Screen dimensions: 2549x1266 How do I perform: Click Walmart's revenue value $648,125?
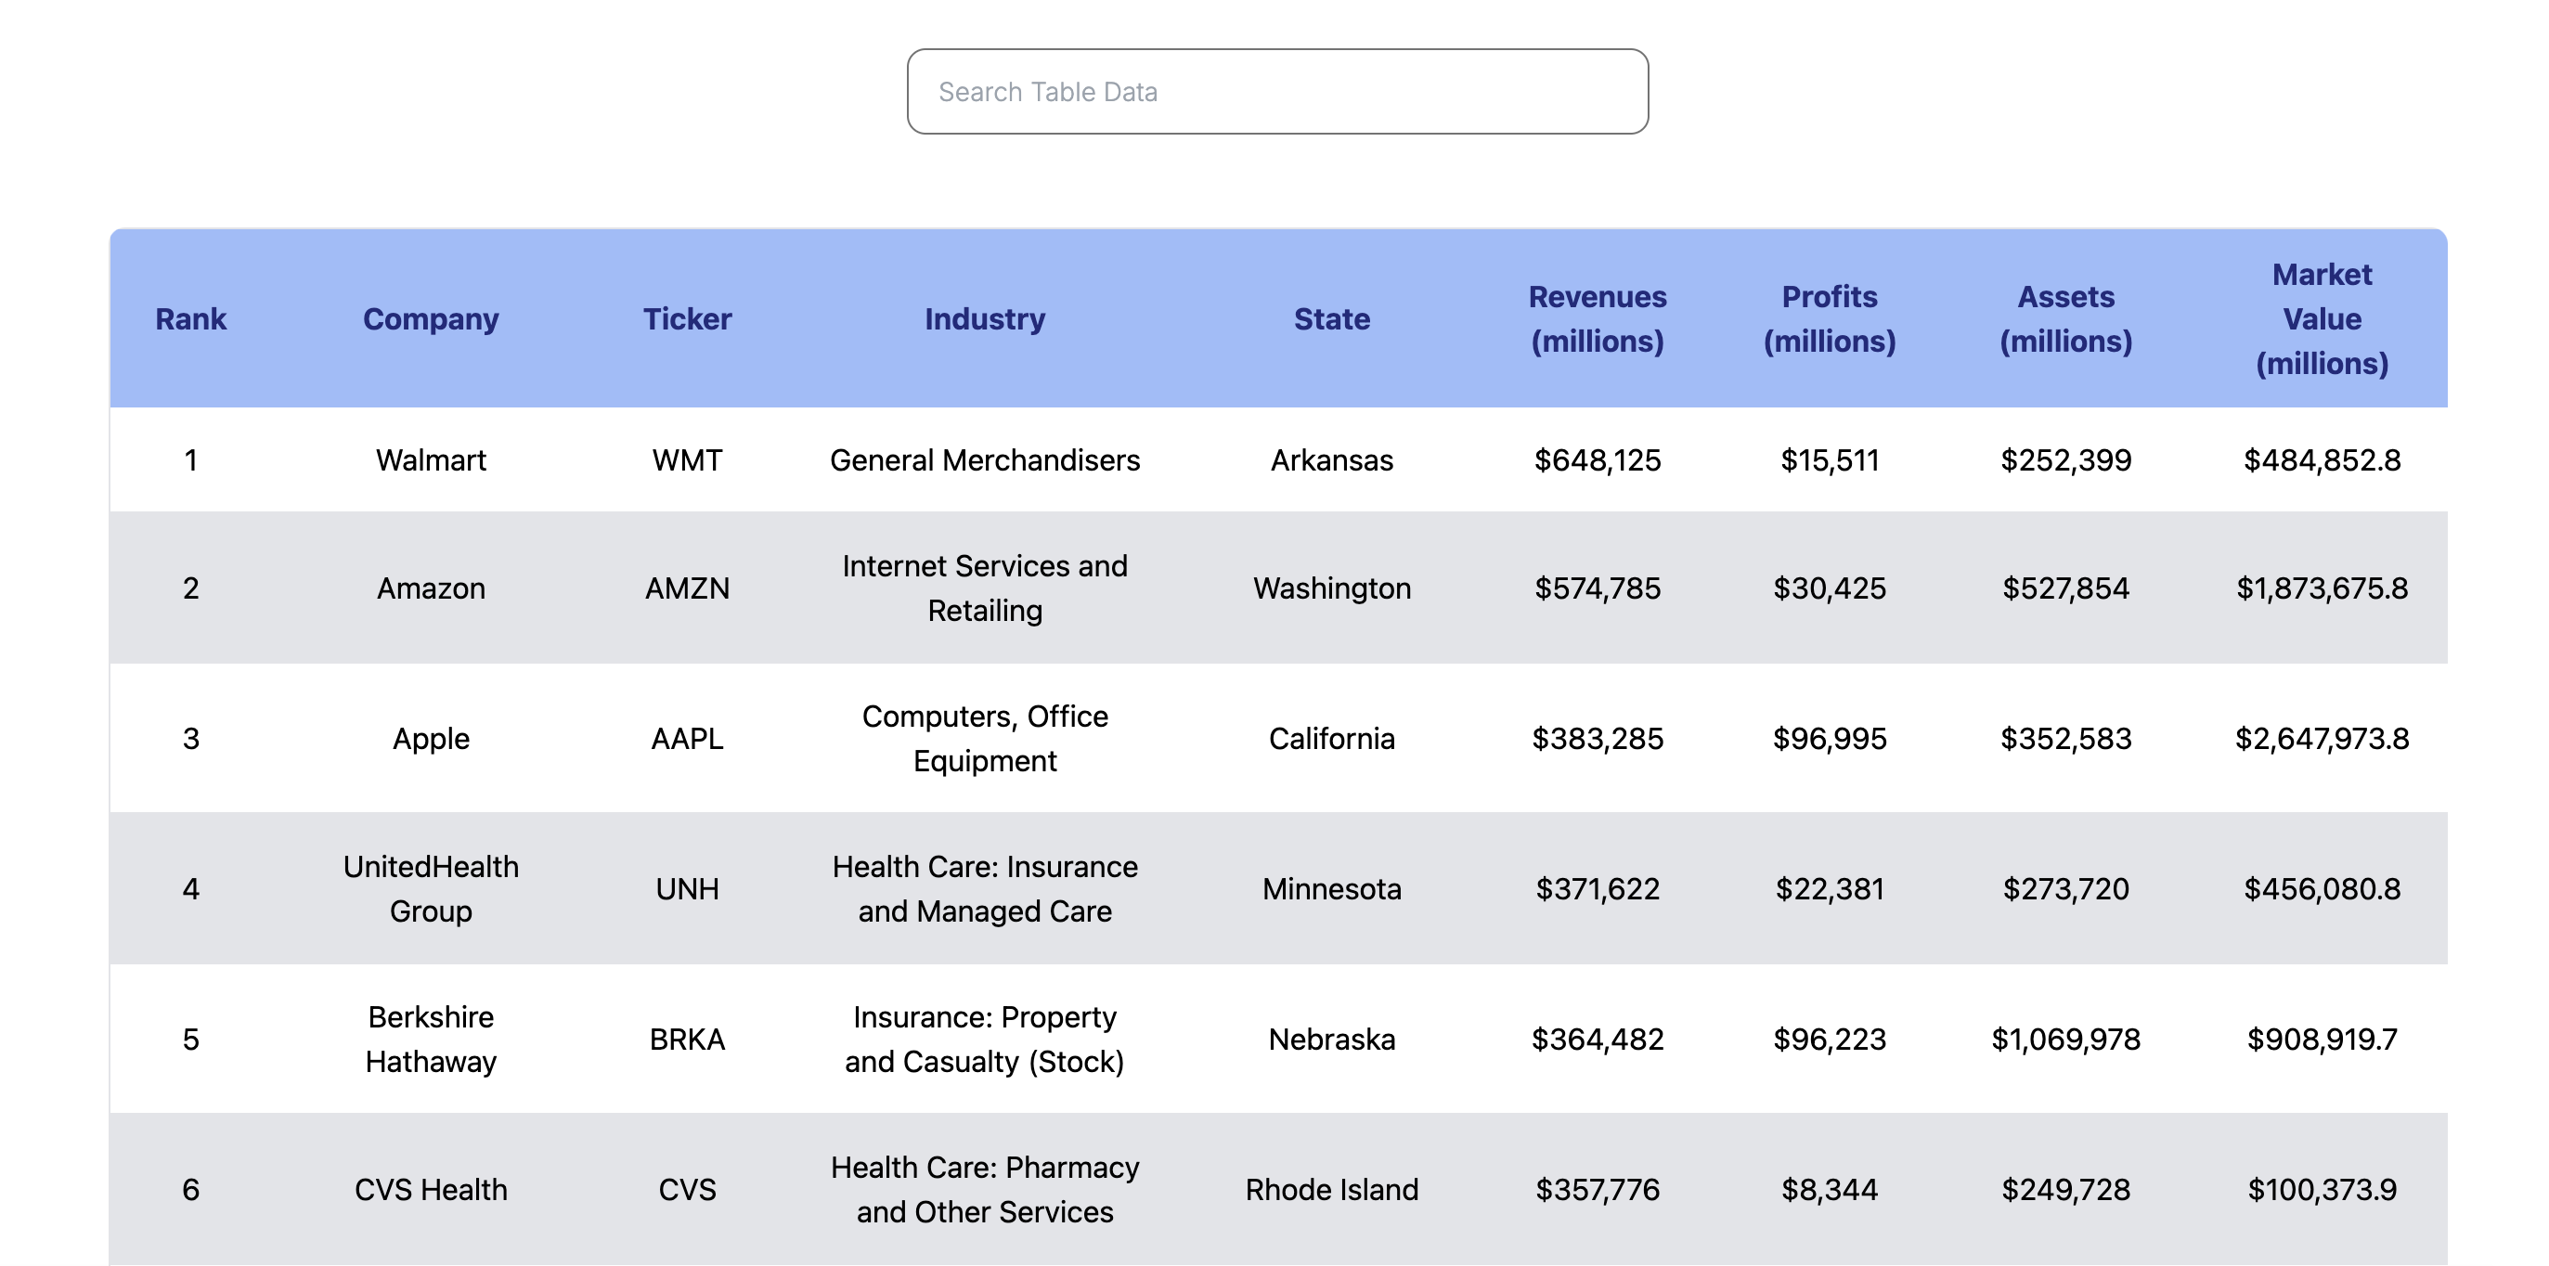click(x=1598, y=459)
